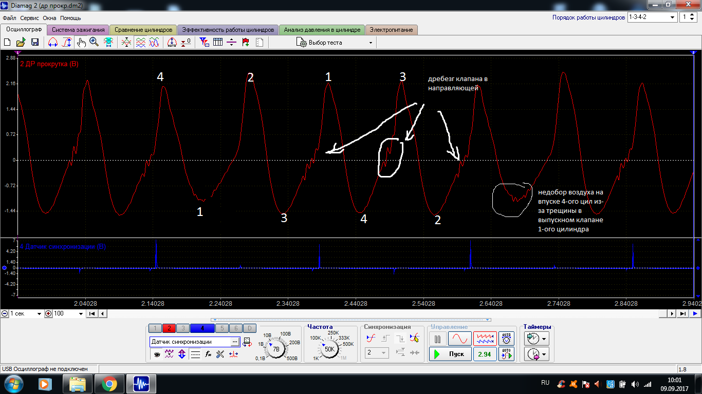Viewport: 702px width, 394px height.
Task: Open sync channel number 2 dropdown
Action: [377, 352]
